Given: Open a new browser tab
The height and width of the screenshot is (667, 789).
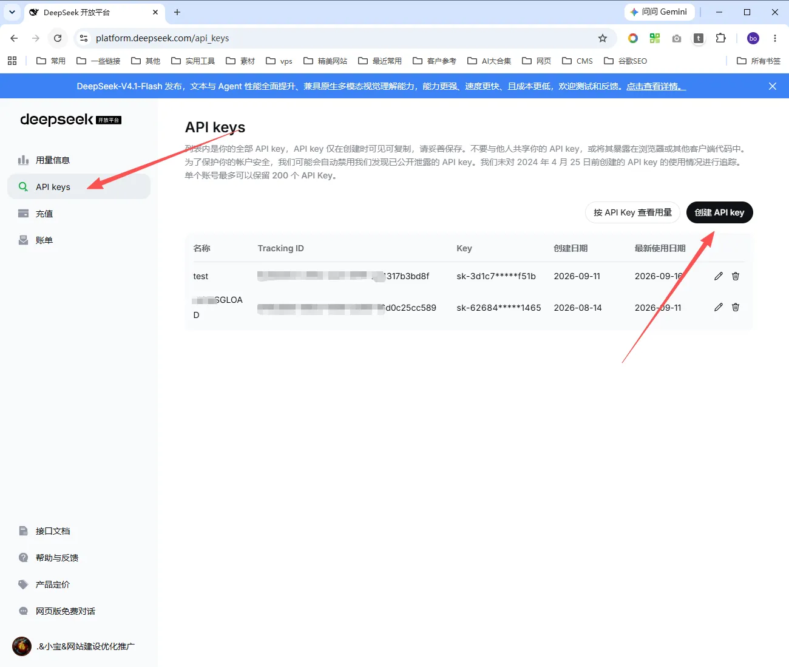Looking at the screenshot, I should [177, 12].
